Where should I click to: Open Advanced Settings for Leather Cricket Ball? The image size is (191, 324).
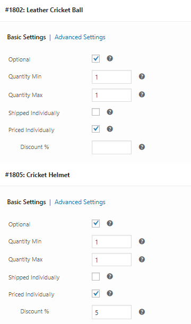(x=80, y=37)
